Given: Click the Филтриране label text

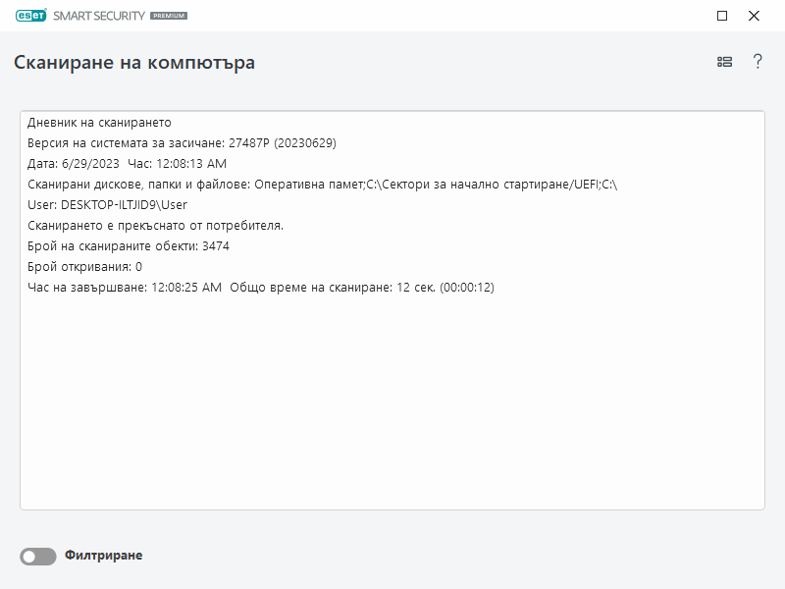Looking at the screenshot, I should coord(103,556).
